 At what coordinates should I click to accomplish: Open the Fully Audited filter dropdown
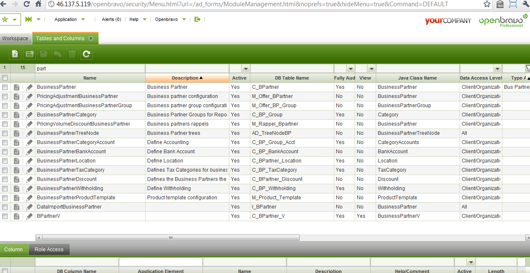coord(351,68)
